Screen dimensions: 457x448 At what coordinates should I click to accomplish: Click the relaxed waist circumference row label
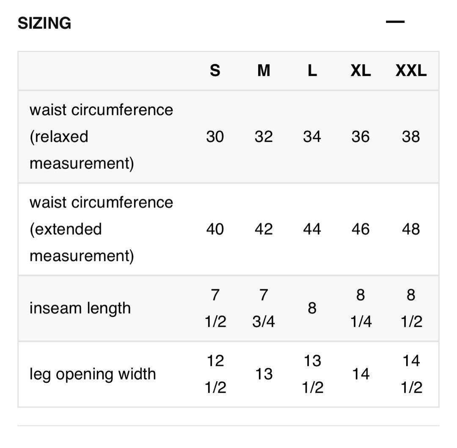pyautogui.click(x=101, y=136)
